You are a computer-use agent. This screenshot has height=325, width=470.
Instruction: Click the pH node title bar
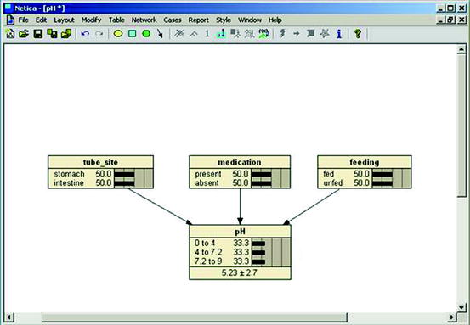[240, 232]
